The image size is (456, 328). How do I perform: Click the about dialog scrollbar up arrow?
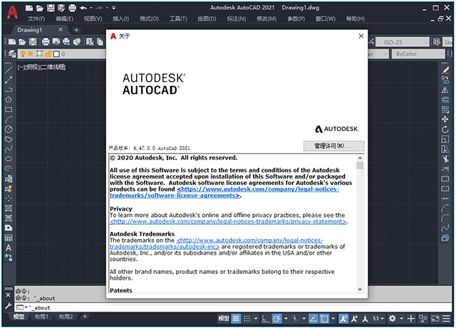point(360,158)
